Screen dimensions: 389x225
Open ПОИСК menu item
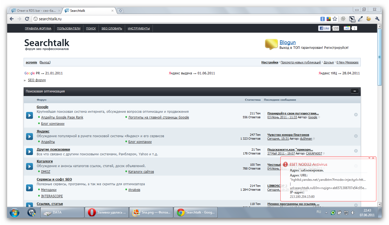pos(91,28)
